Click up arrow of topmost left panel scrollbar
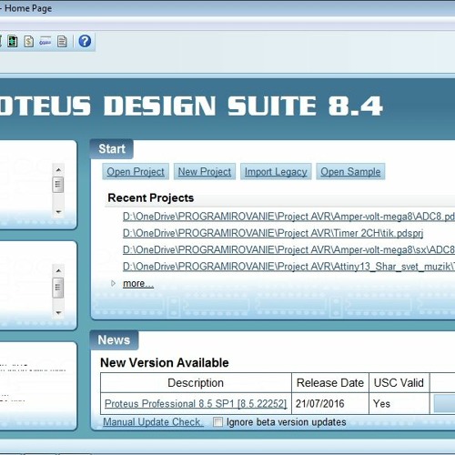This screenshot has width=455, height=455. [58, 170]
